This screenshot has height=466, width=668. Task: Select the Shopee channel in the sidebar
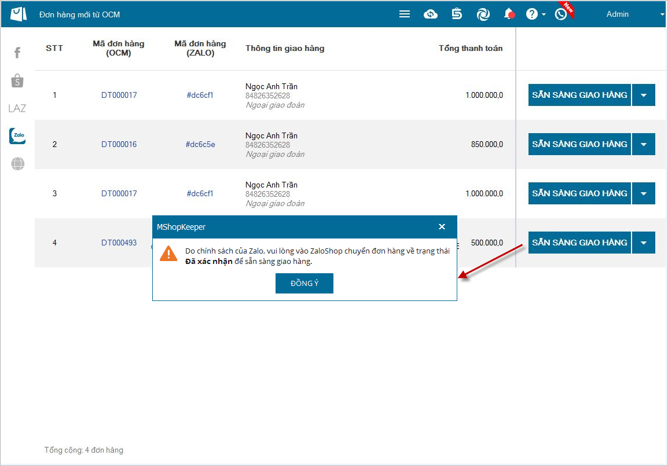click(17, 80)
